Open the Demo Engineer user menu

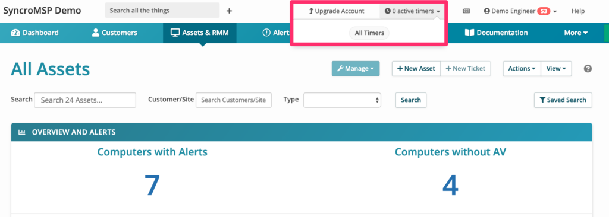(x=520, y=11)
